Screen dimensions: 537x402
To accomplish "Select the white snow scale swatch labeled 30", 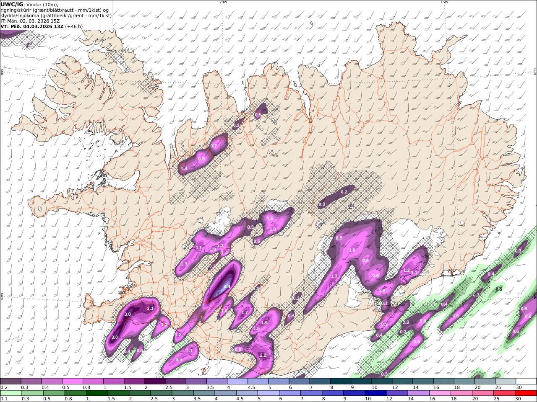I will point(526,381).
